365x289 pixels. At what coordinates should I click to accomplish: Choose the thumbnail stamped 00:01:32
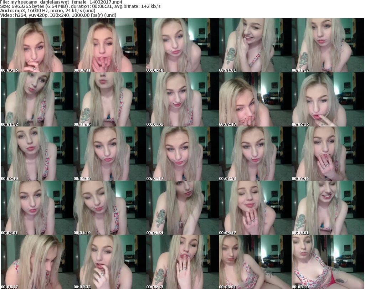37,99
